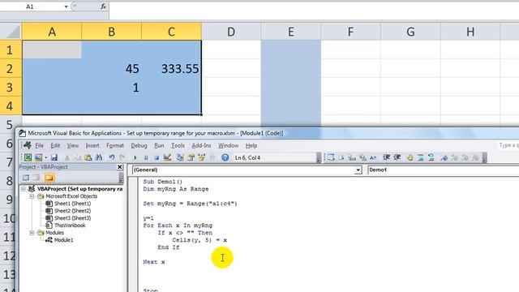Open the Add-Ins menu
The height and width of the screenshot is (292, 519).
(x=201, y=146)
